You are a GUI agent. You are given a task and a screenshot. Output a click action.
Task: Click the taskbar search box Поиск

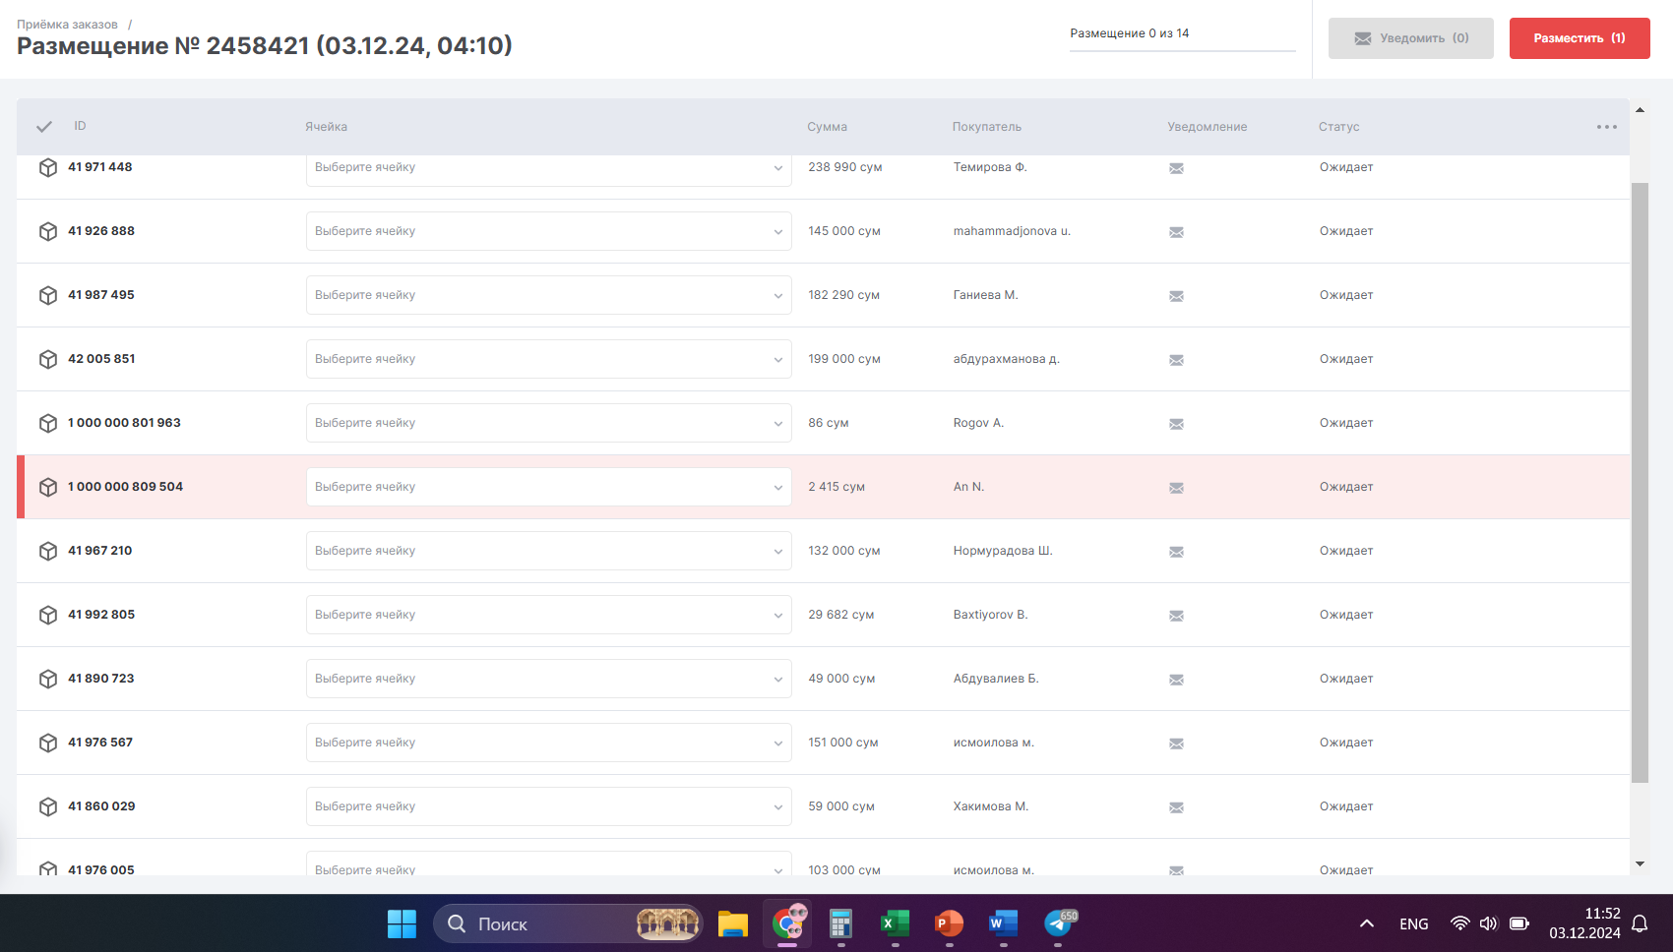tap(569, 923)
